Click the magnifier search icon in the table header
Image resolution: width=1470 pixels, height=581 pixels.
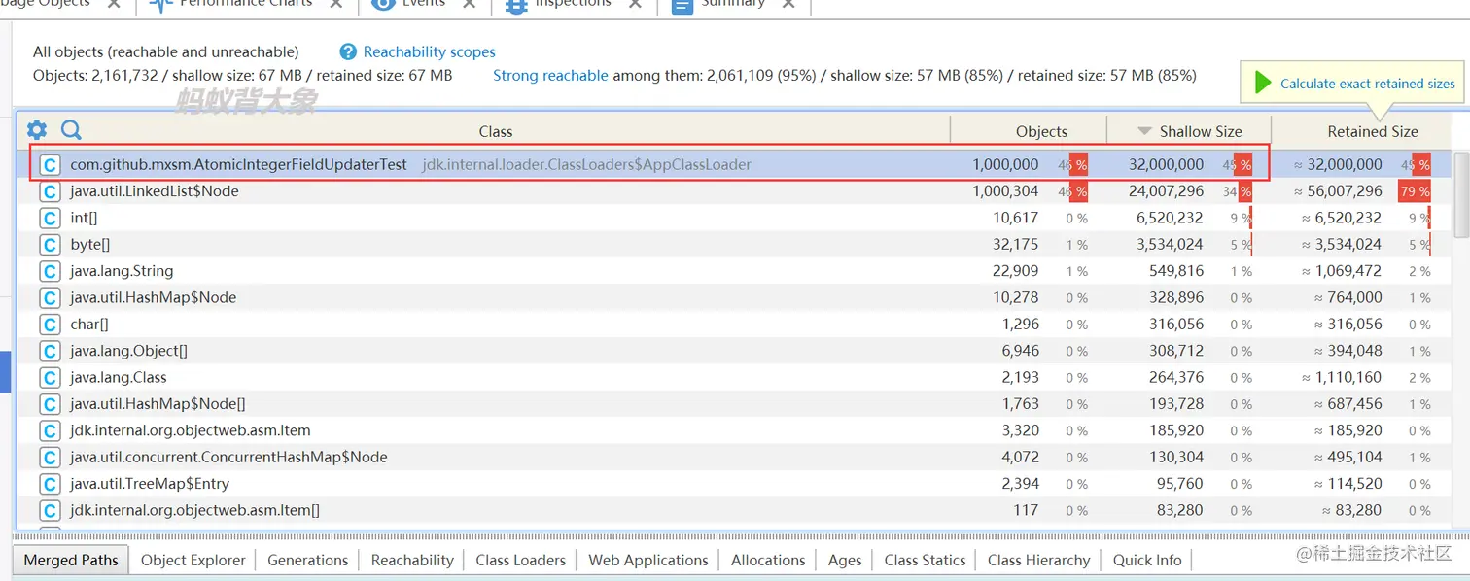(71, 130)
